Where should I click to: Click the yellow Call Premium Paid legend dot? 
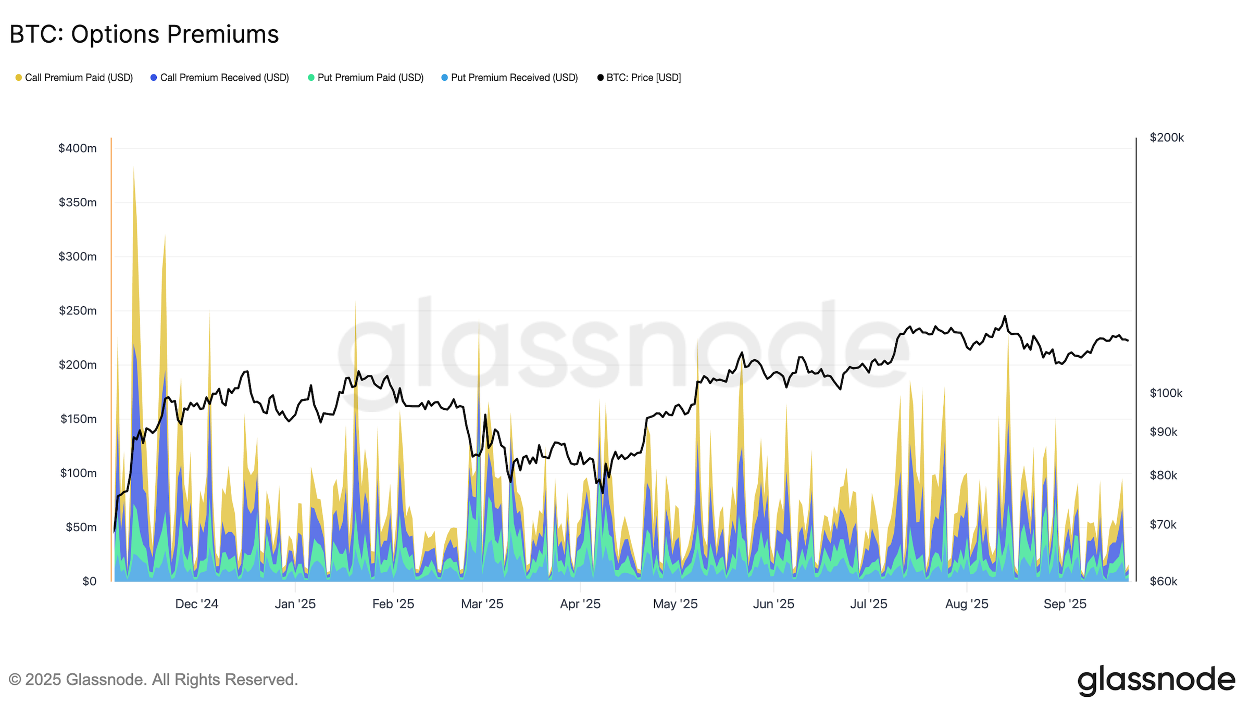coord(19,77)
